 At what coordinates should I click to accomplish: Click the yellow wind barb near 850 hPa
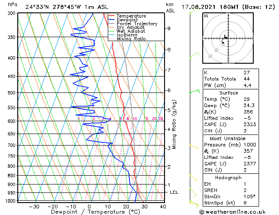point(193,178)
